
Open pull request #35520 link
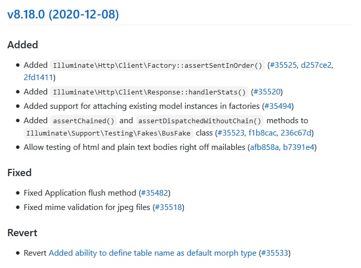(x=267, y=91)
